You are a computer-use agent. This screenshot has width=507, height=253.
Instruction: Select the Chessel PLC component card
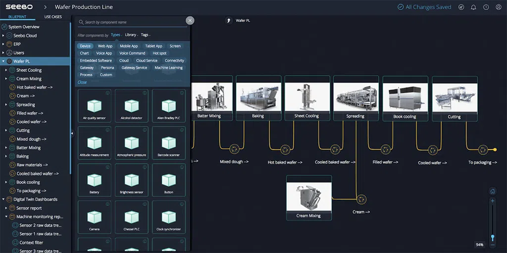coord(132,217)
